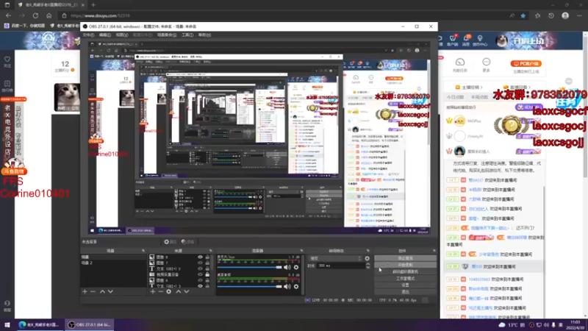Mute the 桌面音频 mixer track speaker icon
The width and height of the screenshot is (588, 331).
(287, 286)
